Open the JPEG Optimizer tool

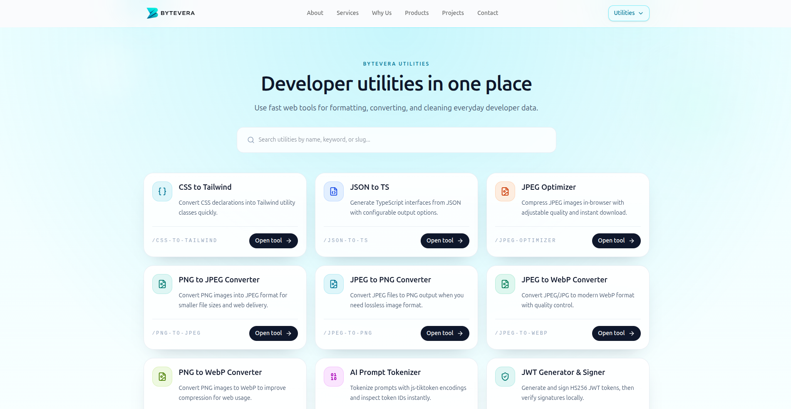[x=616, y=240]
